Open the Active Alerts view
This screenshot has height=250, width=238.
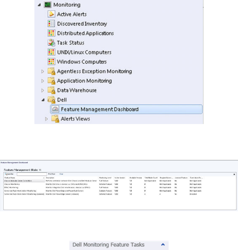tap(72, 14)
